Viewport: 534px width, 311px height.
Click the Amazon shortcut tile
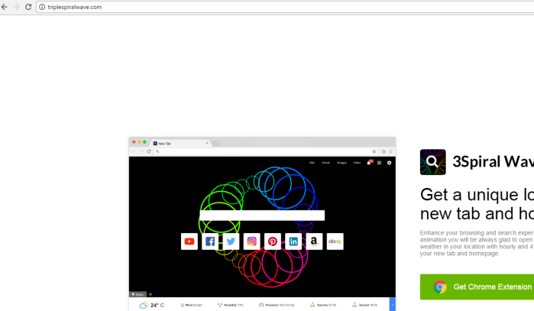tap(314, 241)
